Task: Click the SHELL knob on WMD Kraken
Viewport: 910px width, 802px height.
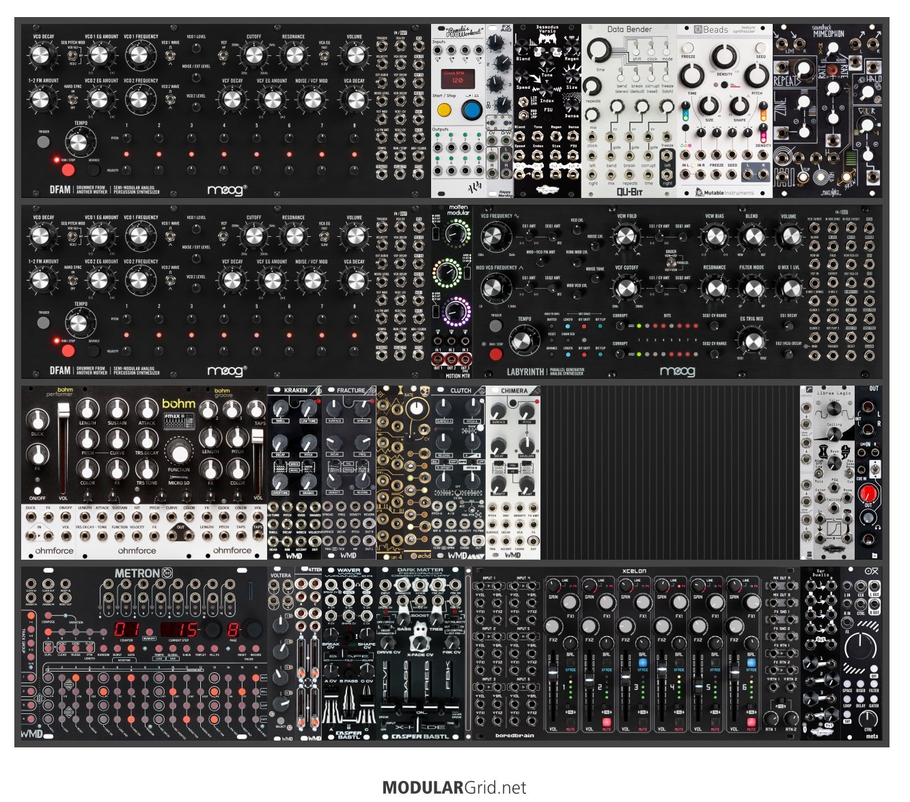Action: click(279, 410)
